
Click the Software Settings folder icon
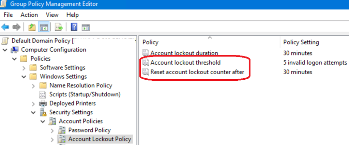pyautogui.click(x=33, y=68)
